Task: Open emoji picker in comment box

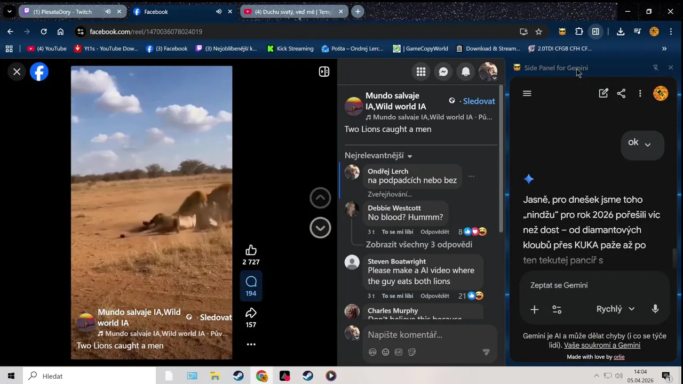Action: pyautogui.click(x=386, y=352)
